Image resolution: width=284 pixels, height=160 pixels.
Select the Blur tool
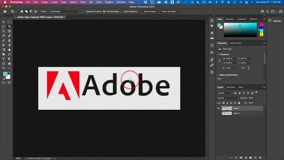[x=9, y=50]
